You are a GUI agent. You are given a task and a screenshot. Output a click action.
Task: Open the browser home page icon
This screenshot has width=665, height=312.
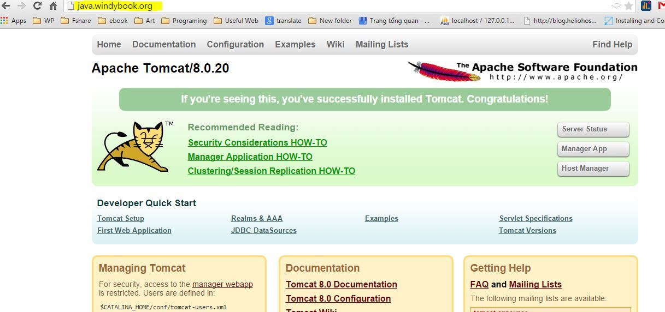coord(53,6)
